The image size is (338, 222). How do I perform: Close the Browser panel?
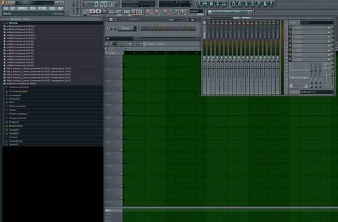click(x=101, y=19)
